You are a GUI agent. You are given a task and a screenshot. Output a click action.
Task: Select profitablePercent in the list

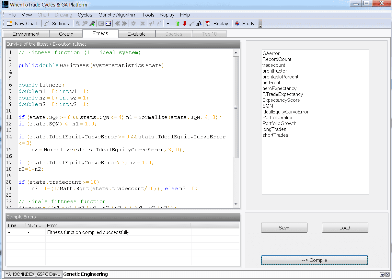click(x=280, y=77)
